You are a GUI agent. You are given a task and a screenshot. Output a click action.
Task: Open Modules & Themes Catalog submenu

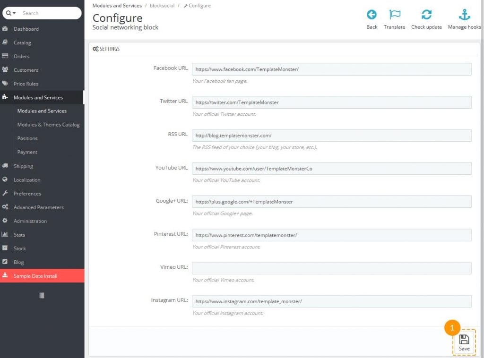pyautogui.click(x=48, y=125)
